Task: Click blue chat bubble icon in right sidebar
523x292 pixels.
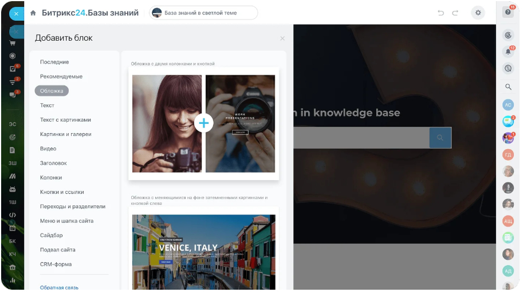Action: [x=508, y=121]
